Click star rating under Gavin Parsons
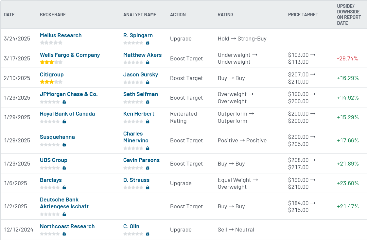This screenshot has width=367, height=240. click(133, 168)
